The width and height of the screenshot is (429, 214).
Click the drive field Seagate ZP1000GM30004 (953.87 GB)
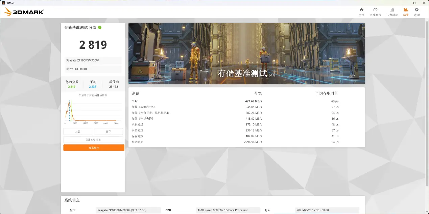[128, 210]
